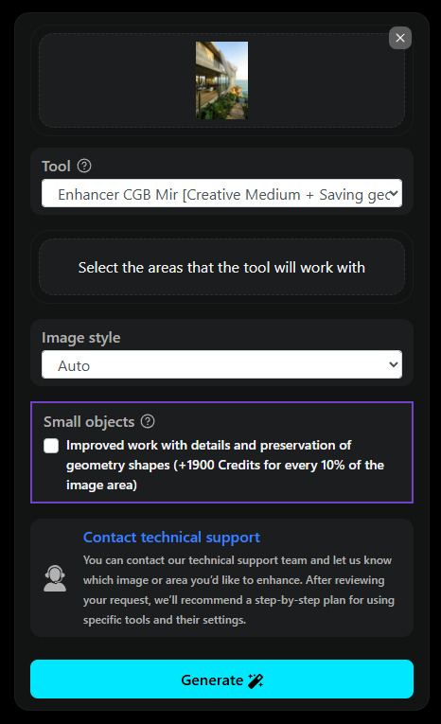Screen dimensions: 441x724
Task: Click the arrow on the Tool selector
Action: click(x=394, y=193)
